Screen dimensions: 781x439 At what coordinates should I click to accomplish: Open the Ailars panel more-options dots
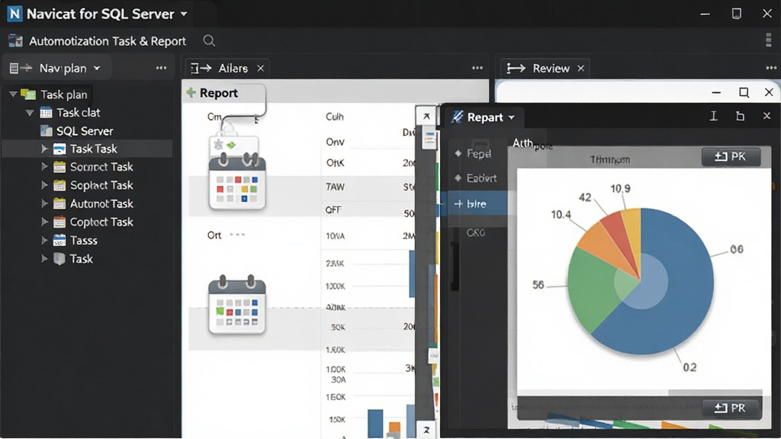(477, 68)
